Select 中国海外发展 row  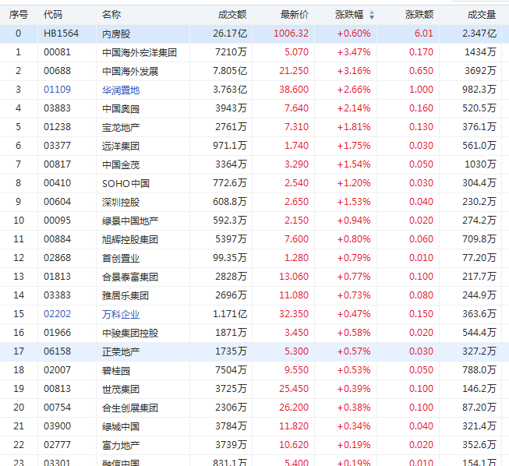254,71
